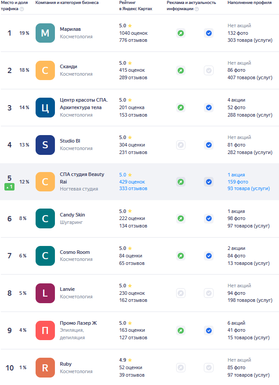Click the green advertising icon for Сканди
The image size is (279, 385).
click(181, 70)
